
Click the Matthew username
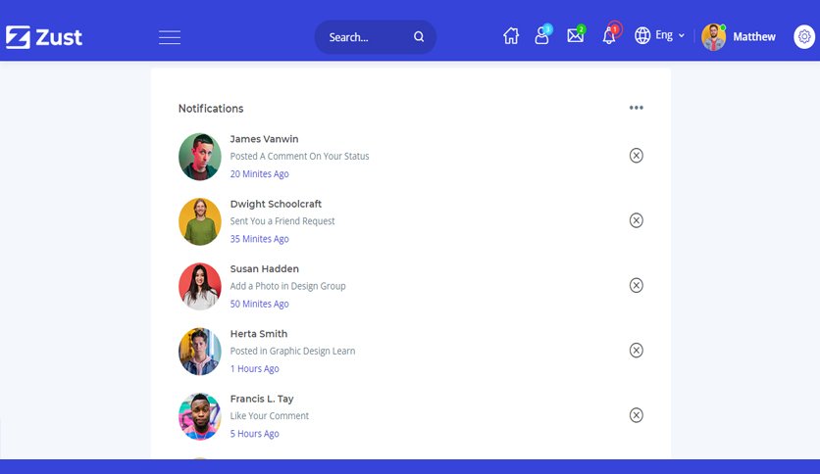click(x=754, y=36)
